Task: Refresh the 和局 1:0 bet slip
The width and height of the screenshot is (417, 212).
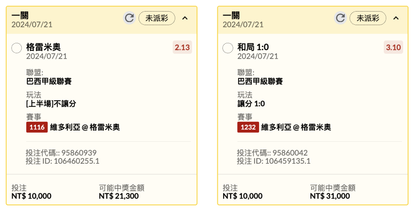Action: [340, 18]
